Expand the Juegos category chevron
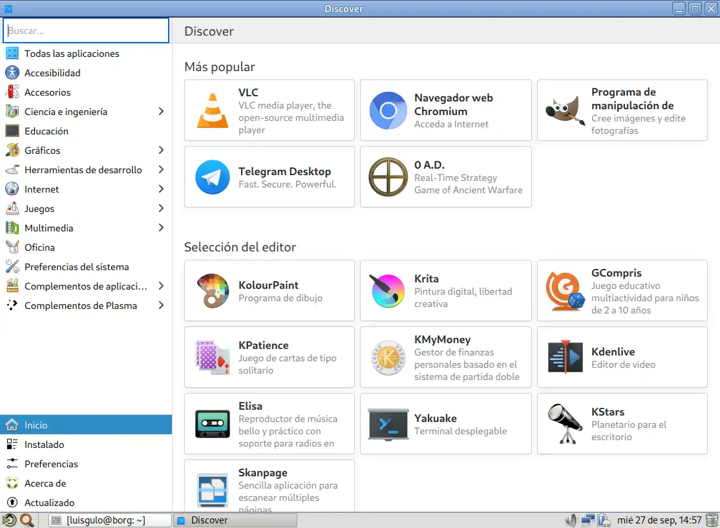Image resolution: width=720 pixels, height=528 pixels. pos(161,209)
